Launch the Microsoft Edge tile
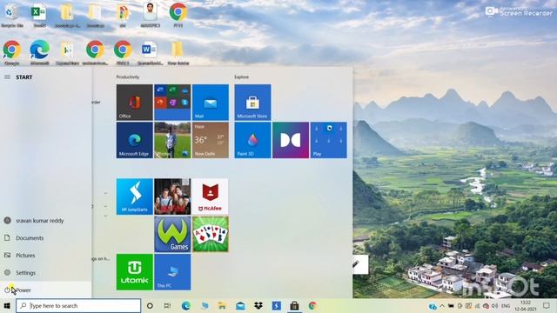The height and width of the screenshot is (313, 557). coord(135,140)
